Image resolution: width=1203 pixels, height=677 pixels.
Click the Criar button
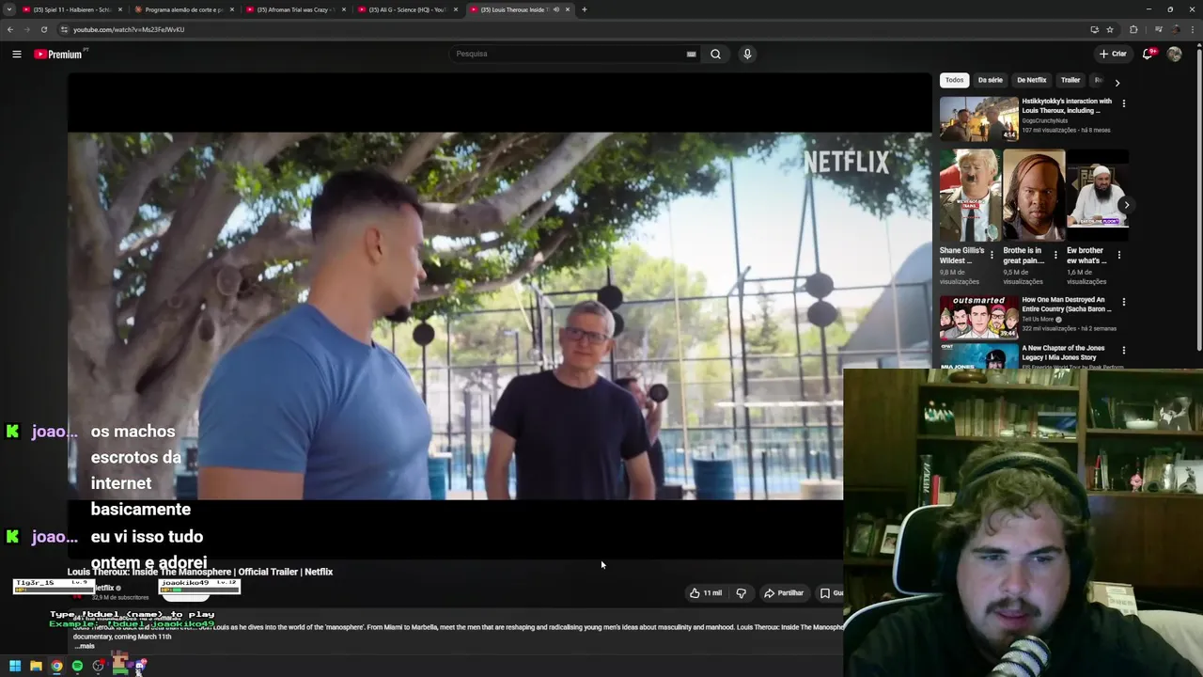(1113, 54)
